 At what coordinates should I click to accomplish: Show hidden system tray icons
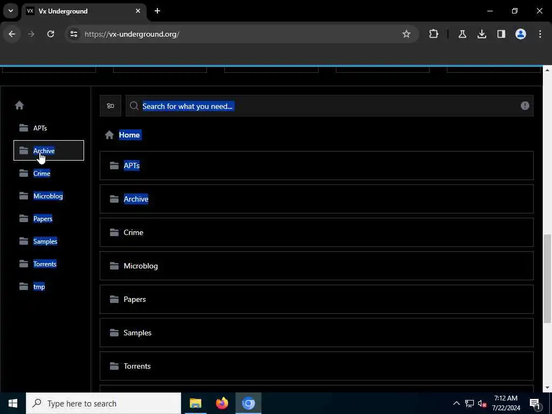[456, 403]
